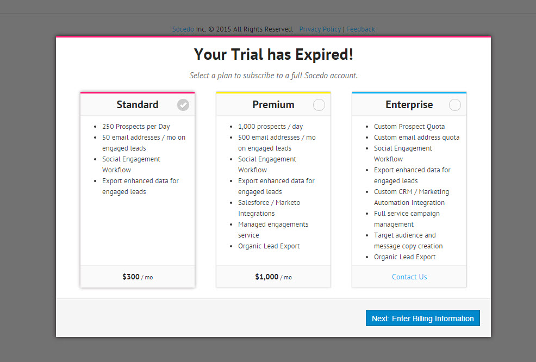This screenshot has height=362, width=536.
Task: Click Next: Enter Billing Information button
Action: point(422,319)
